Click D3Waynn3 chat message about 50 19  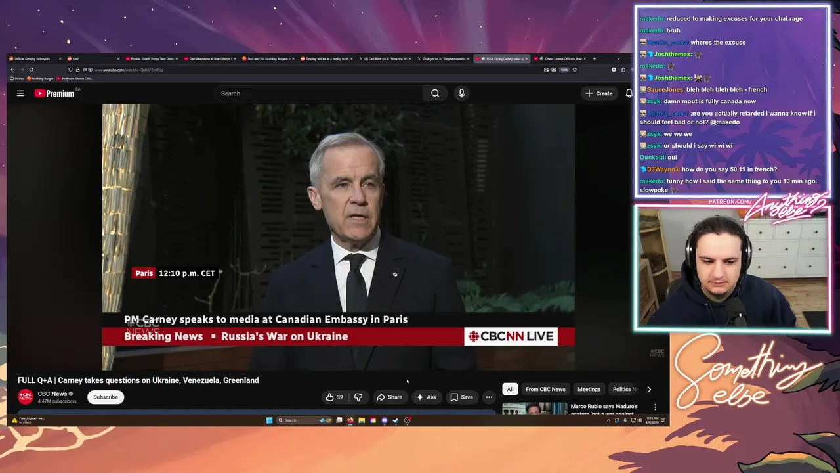point(729,169)
